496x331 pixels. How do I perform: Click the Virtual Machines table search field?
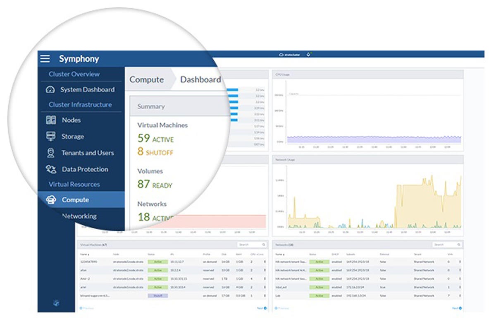tap(252, 245)
